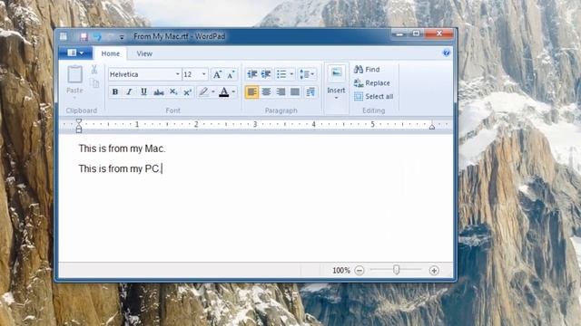Click the zoom out minus button
The image size is (581, 326).
(359, 271)
